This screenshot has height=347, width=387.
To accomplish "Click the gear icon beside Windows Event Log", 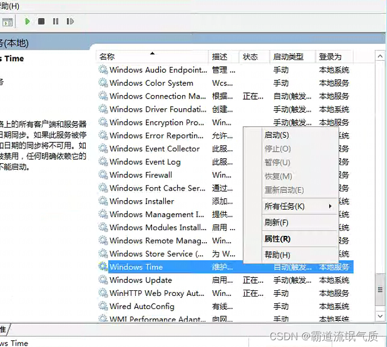I will coord(103,162).
